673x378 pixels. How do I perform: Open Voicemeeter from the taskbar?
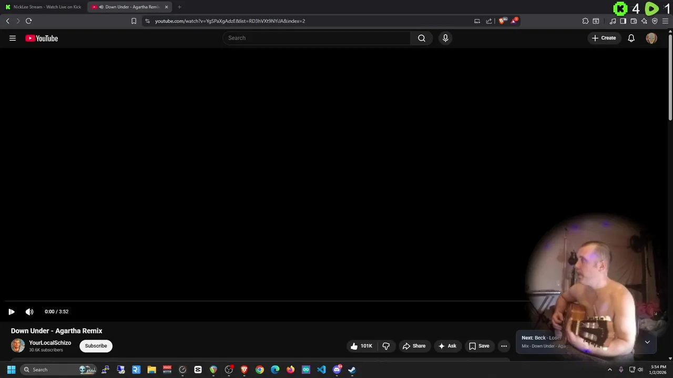tap(167, 370)
